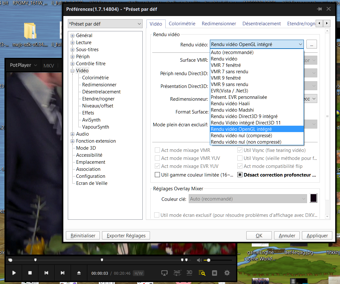Screen dimensions: 340x284
Task: Click the Appliquer button
Action: [317, 235]
